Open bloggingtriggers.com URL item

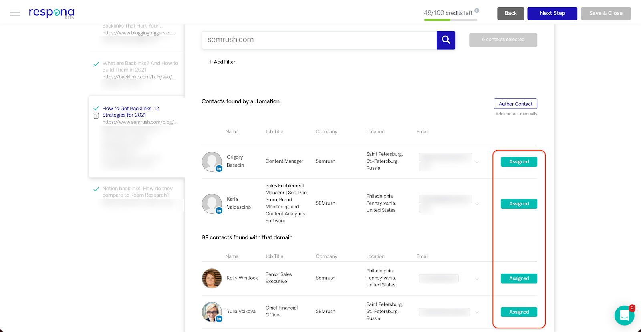(x=139, y=33)
